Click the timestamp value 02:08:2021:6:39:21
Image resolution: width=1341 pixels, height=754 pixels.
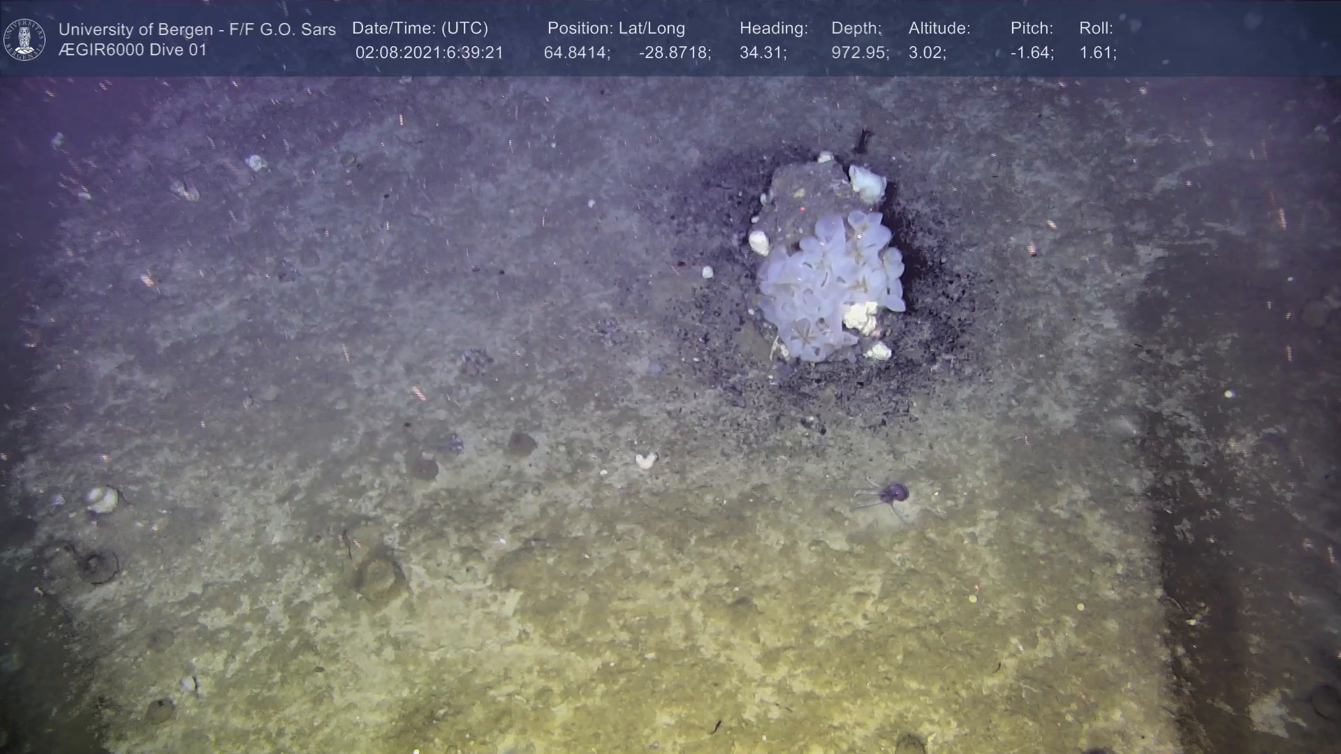(x=429, y=53)
